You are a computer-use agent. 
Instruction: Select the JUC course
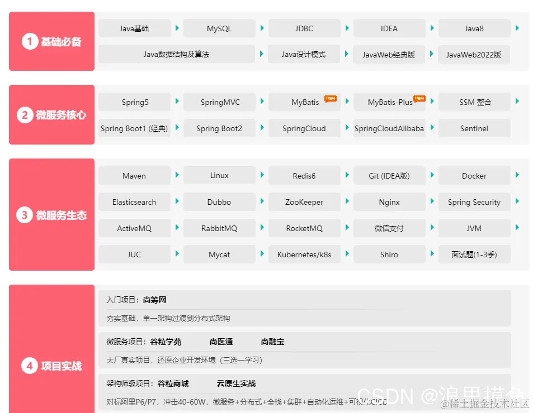click(134, 254)
